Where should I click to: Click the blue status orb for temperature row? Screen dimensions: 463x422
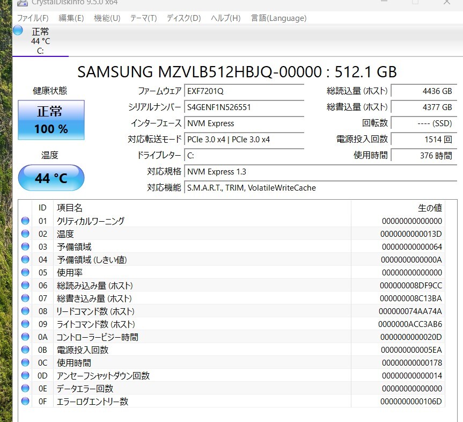click(25, 234)
